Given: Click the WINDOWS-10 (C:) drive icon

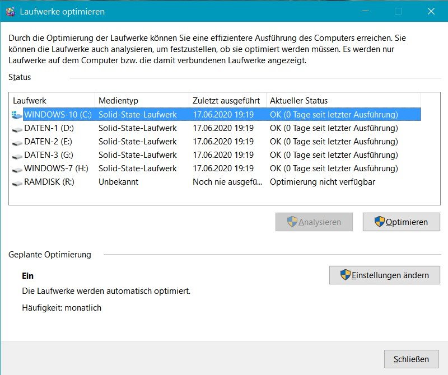Looking at the screenshot, I should 17,115.
